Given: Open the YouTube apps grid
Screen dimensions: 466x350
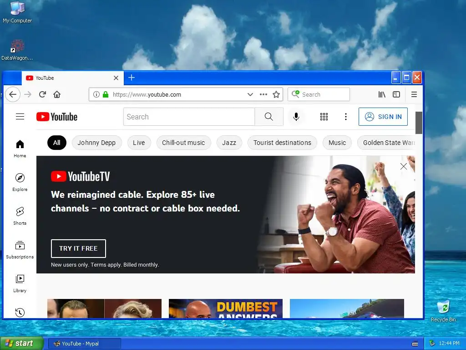Looking at the screenshot, I should [324, 117].
